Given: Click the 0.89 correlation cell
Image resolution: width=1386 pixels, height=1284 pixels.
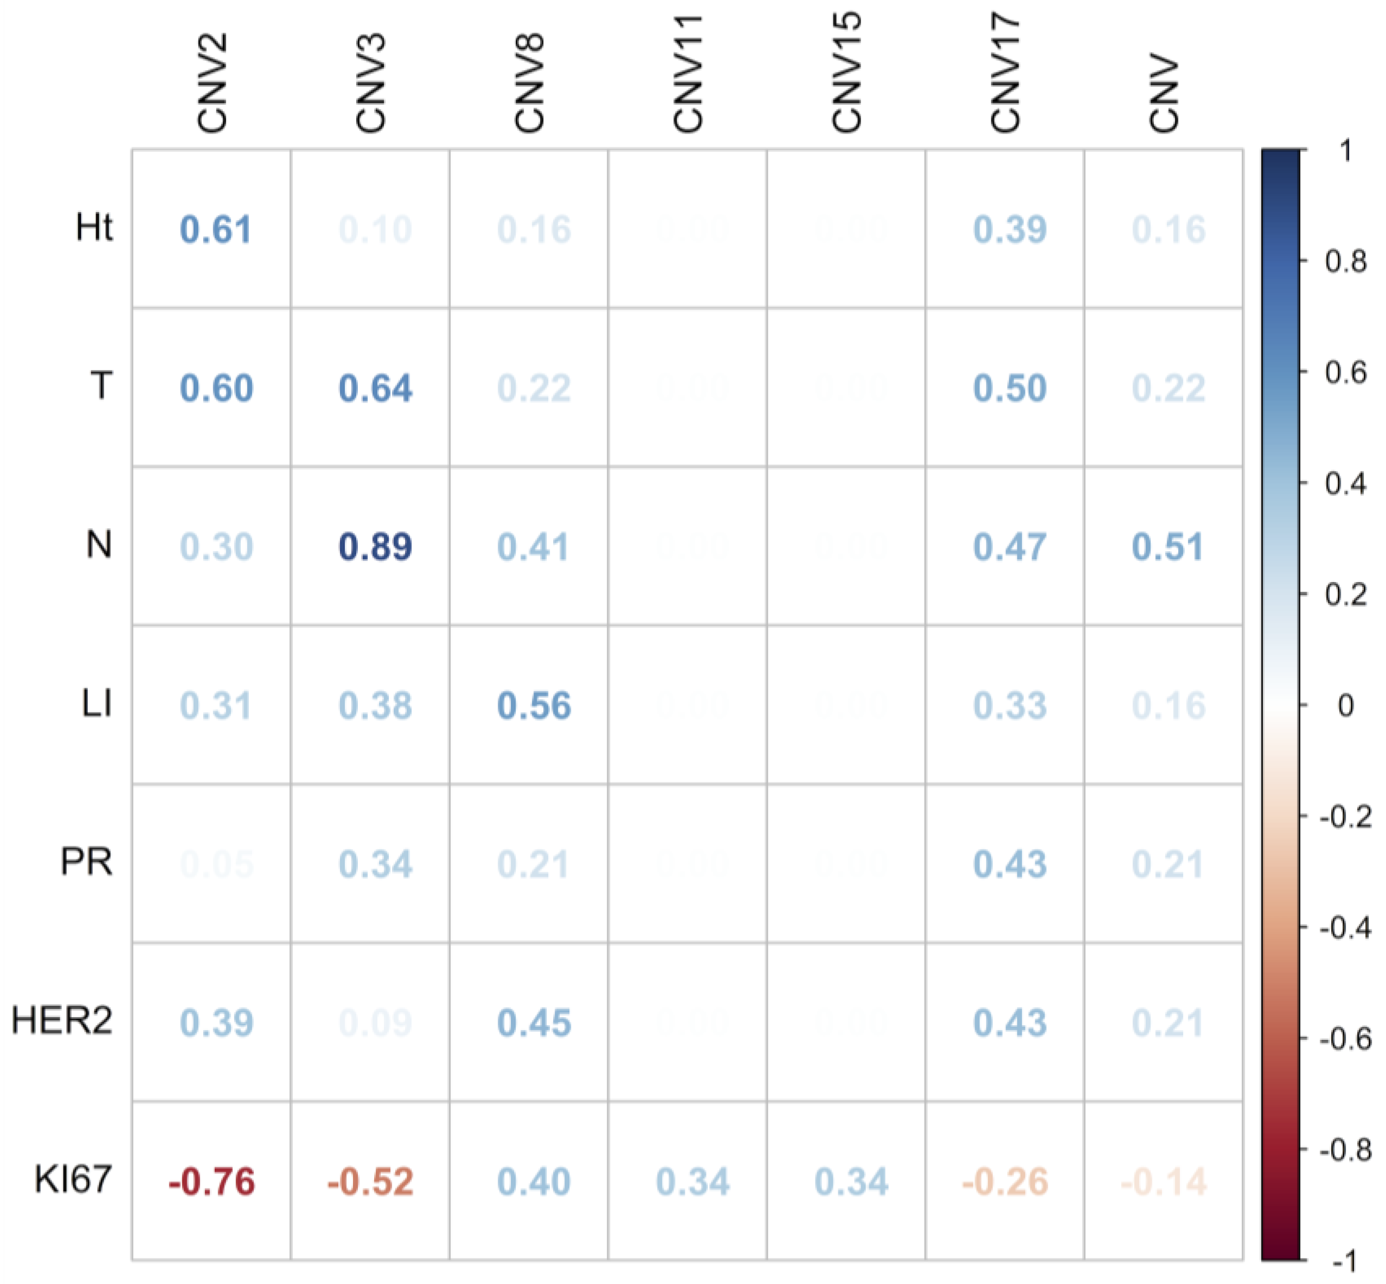Looking at the screenshot, I should tap(375, 547).
